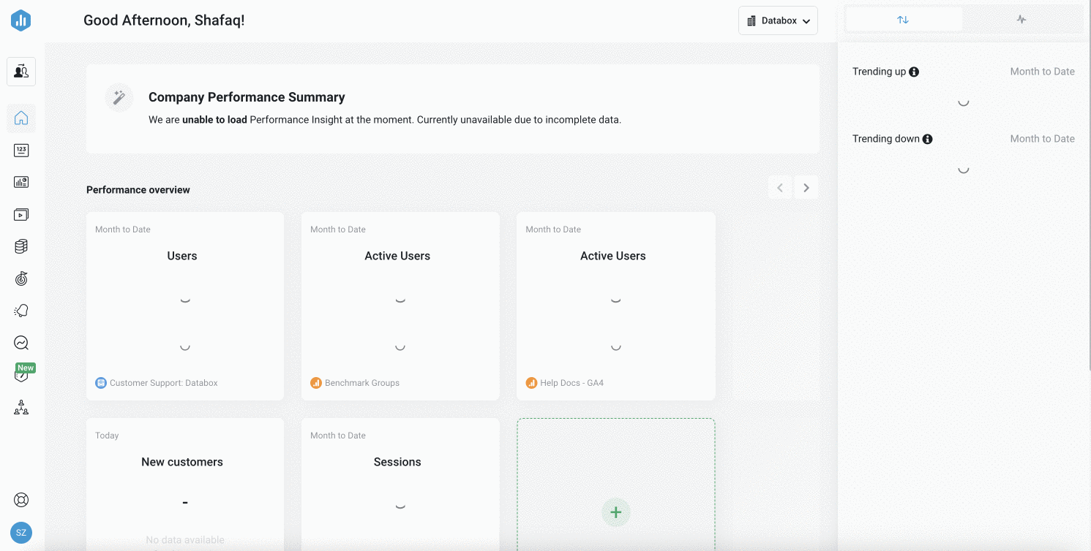This screenshot has height=551, width=1091.
Task: Open the account switcher icon in sidebar
Action: click(21, 72)
